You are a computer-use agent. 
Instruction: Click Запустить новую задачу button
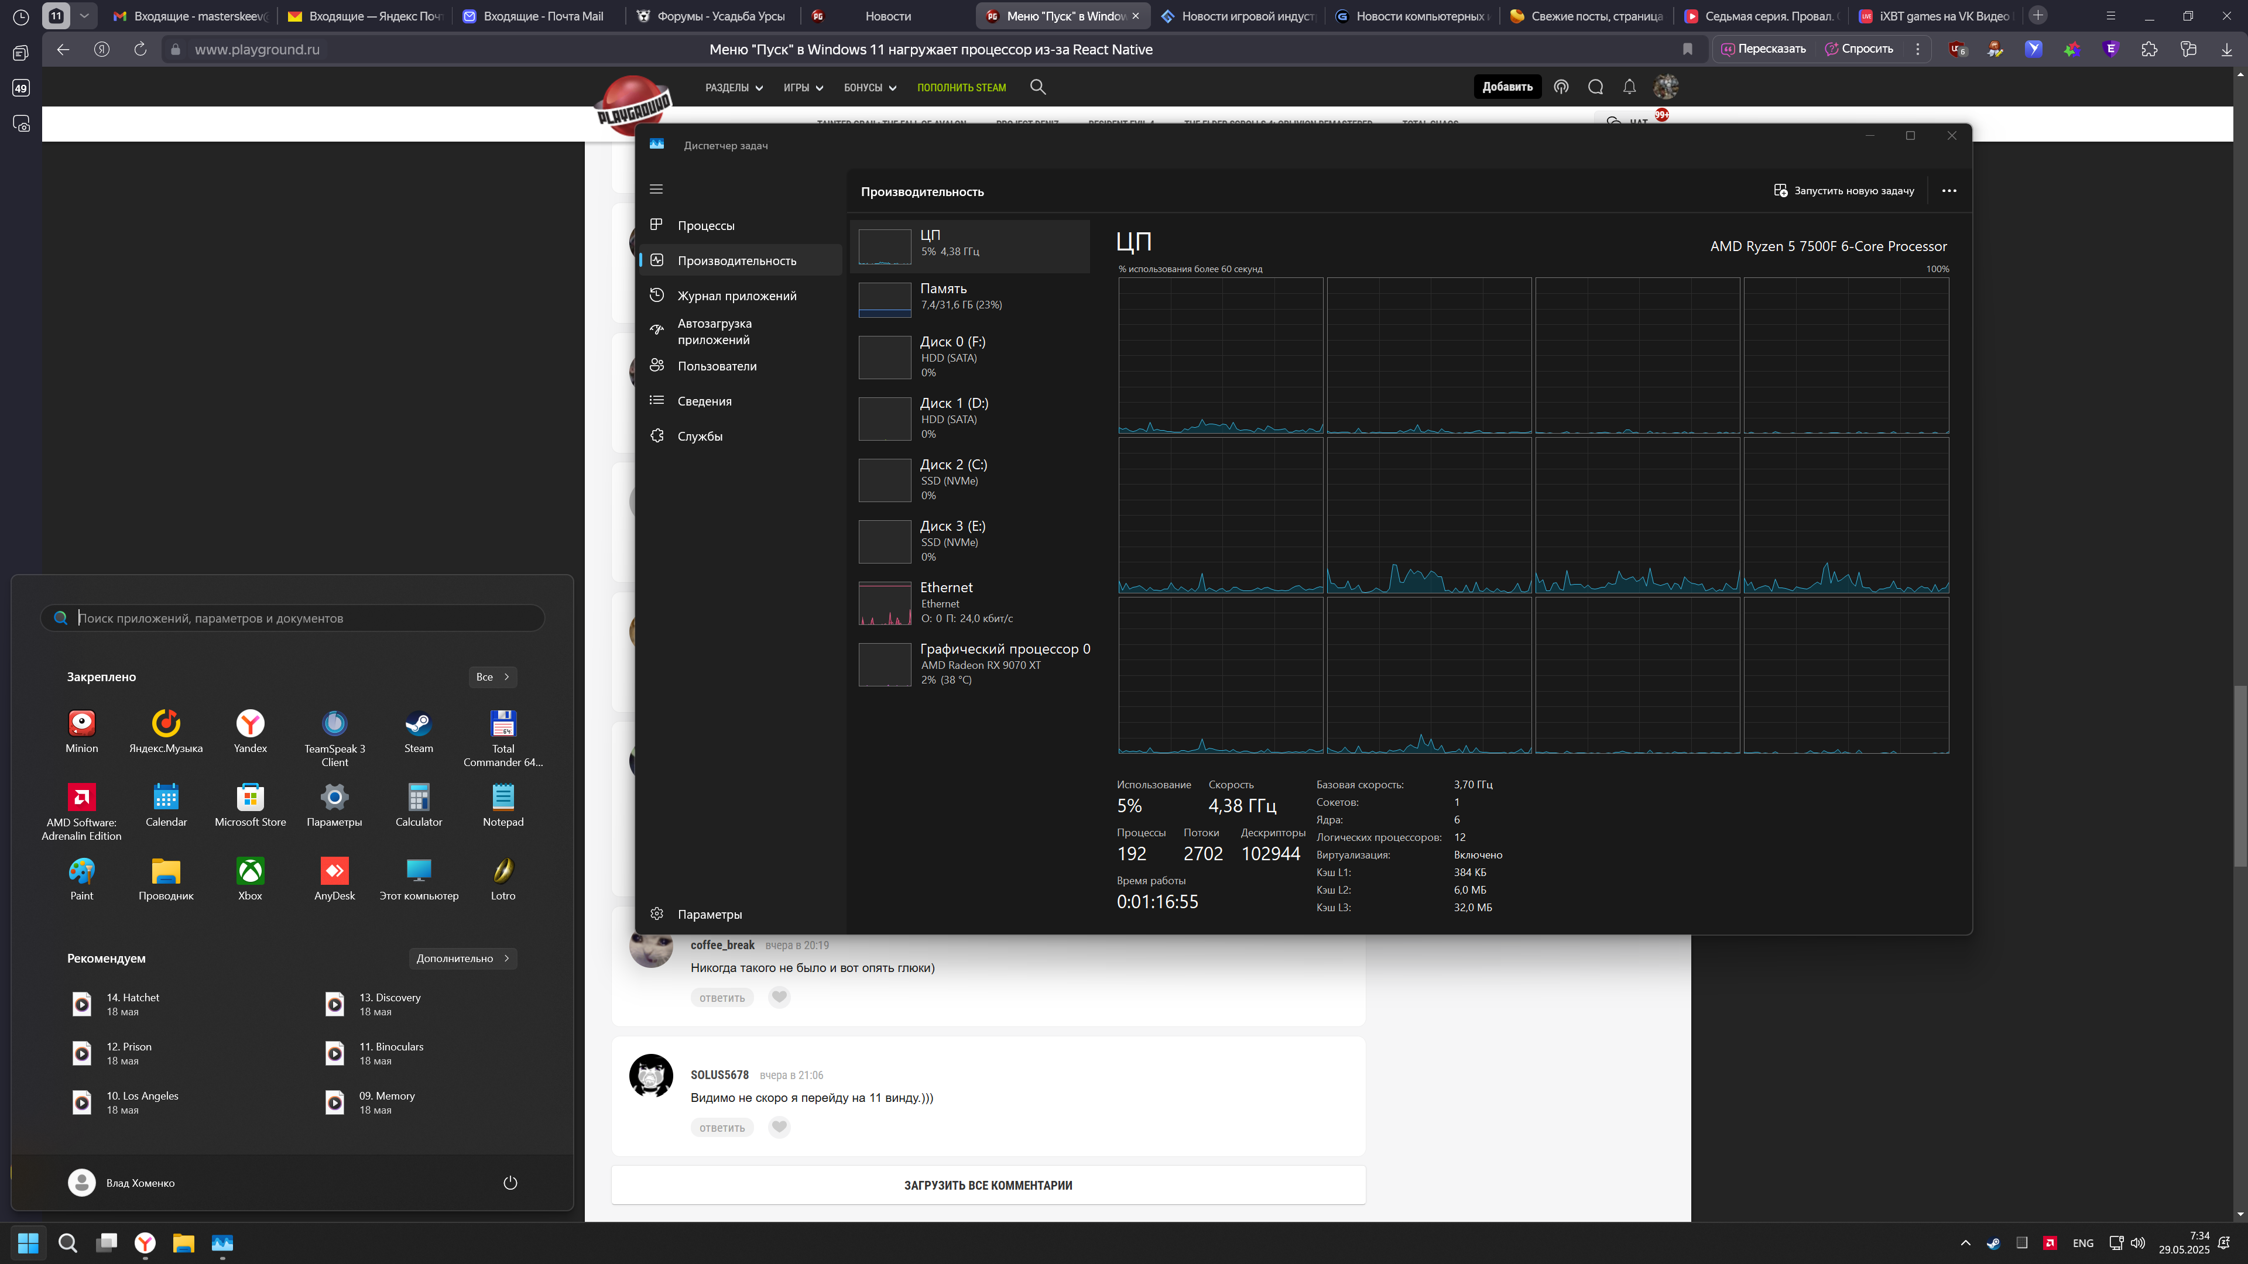(1844, 191)
